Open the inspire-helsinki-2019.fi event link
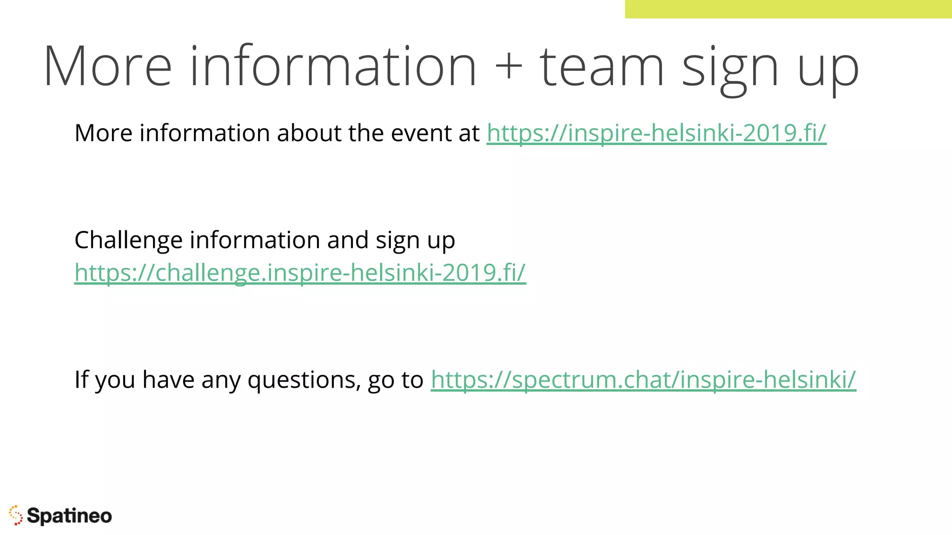This screenshot has height=535, width=952. click(656, 133)
